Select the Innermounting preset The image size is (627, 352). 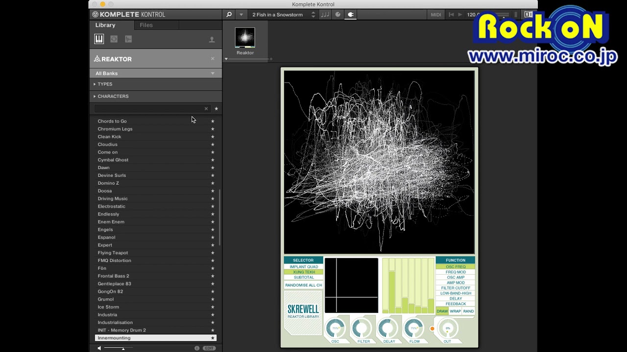click(x=155, y=338)
